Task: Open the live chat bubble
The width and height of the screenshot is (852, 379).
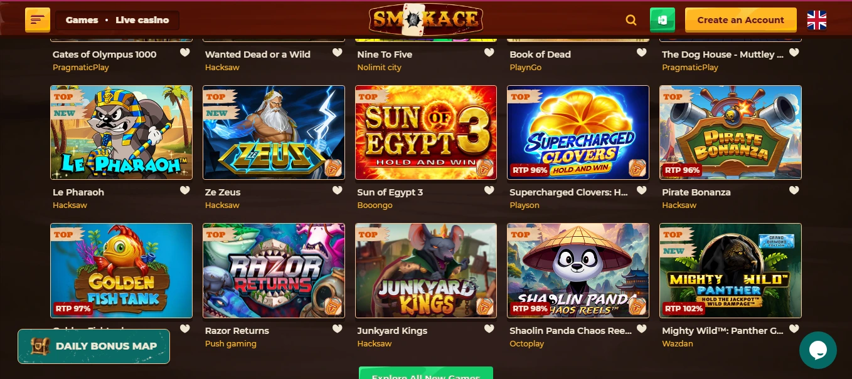Action: 818,350
